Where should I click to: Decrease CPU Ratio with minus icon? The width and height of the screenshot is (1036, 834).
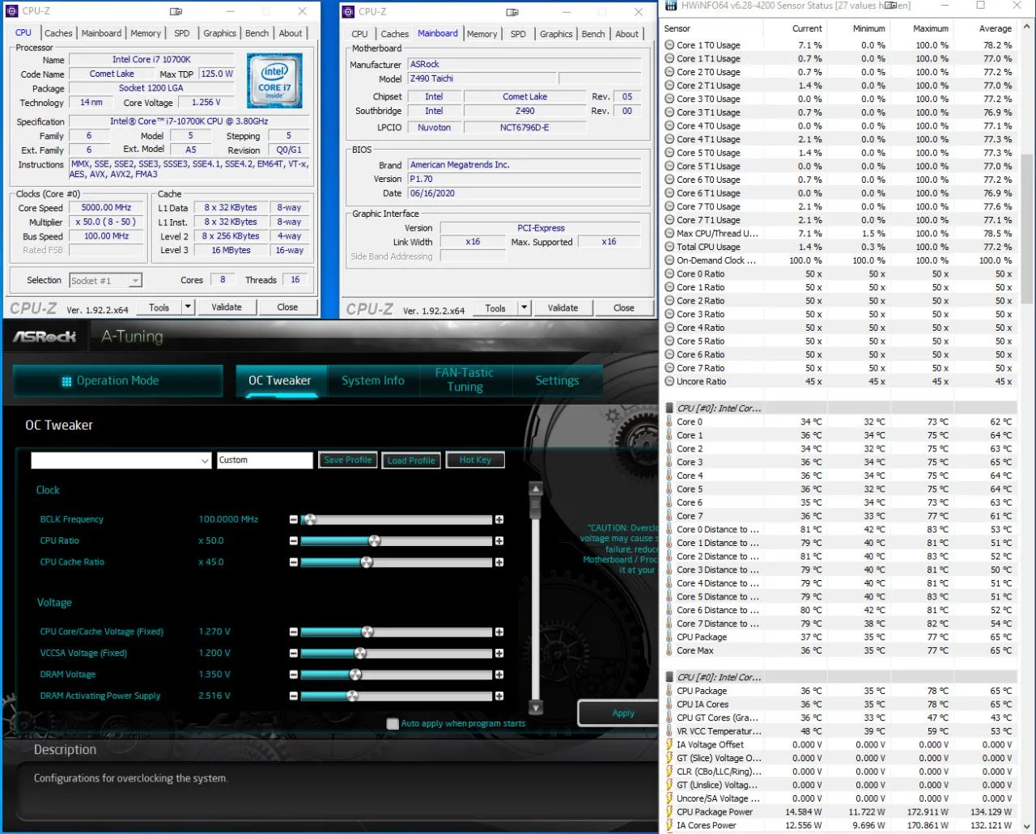coord(294,540)
